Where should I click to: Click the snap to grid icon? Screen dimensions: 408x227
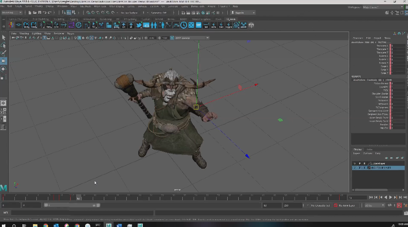88,12
